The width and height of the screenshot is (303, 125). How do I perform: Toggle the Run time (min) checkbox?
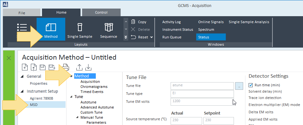click(x=250, y=85)
